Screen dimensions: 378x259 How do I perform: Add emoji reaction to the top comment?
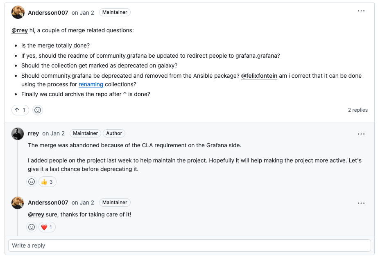(38, 110)
